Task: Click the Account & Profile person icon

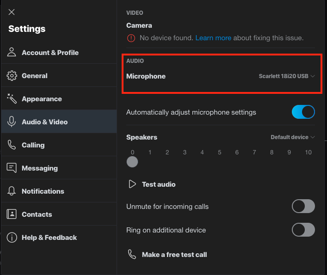Action: coord(12,52)
